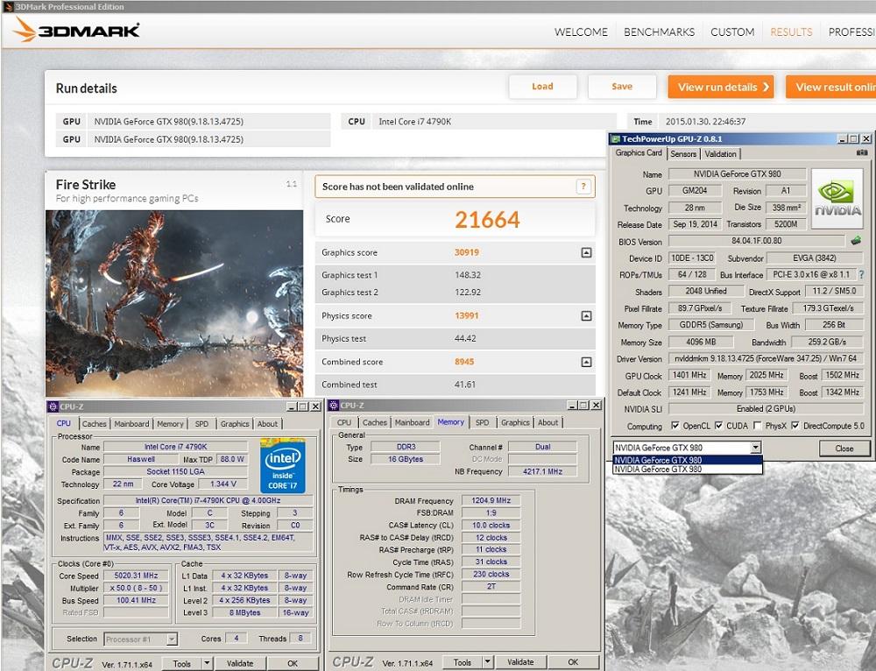Image resolution: width=876 pixels, height=671 pixels.
Task: Click the Core Speed value 5020.31 MHz
Action: pyautogui.click(x=136, y=576)
